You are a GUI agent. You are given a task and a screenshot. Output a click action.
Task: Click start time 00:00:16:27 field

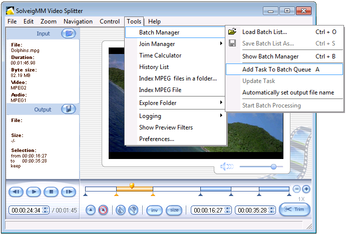pos(208,210)
